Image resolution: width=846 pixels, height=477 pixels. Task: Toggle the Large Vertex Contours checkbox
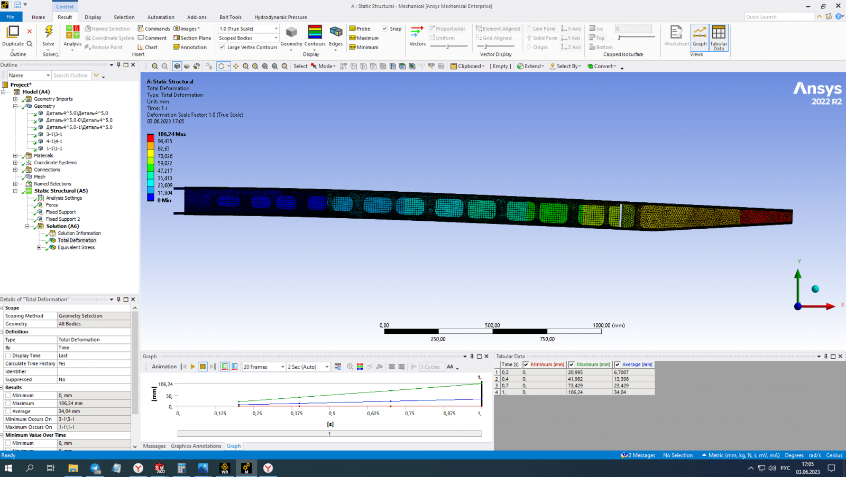[223, 47]
